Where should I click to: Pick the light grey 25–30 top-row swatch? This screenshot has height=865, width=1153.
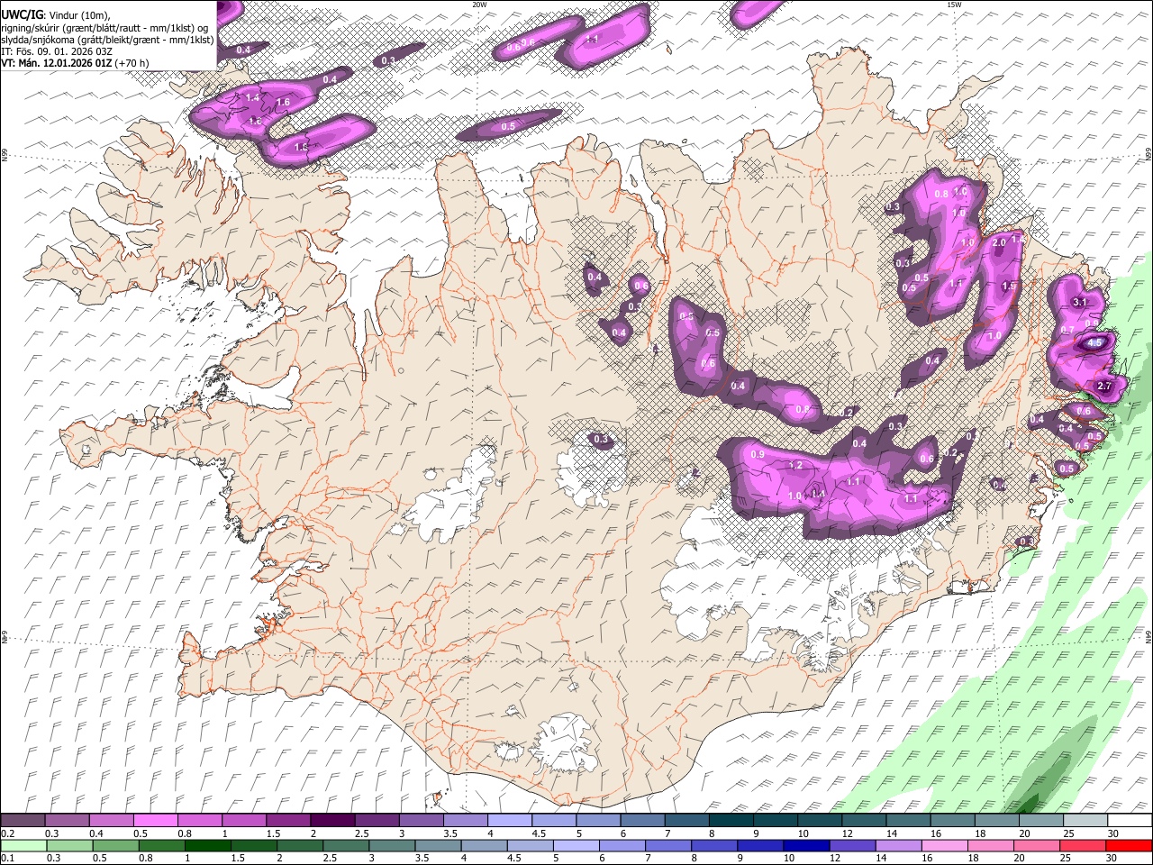coord(1085,821)
